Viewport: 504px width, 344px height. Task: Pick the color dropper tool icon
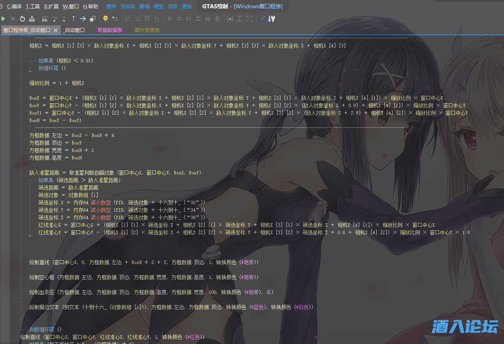[x=262, y=19]
